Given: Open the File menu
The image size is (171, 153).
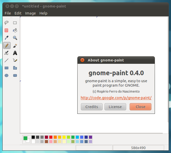Looking at the screenshot, I should 8,13.
